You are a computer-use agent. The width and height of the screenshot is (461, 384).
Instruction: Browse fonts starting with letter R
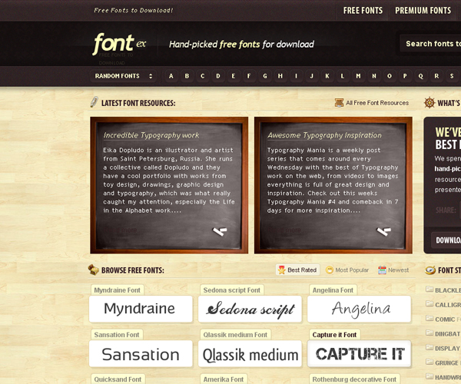436,76
